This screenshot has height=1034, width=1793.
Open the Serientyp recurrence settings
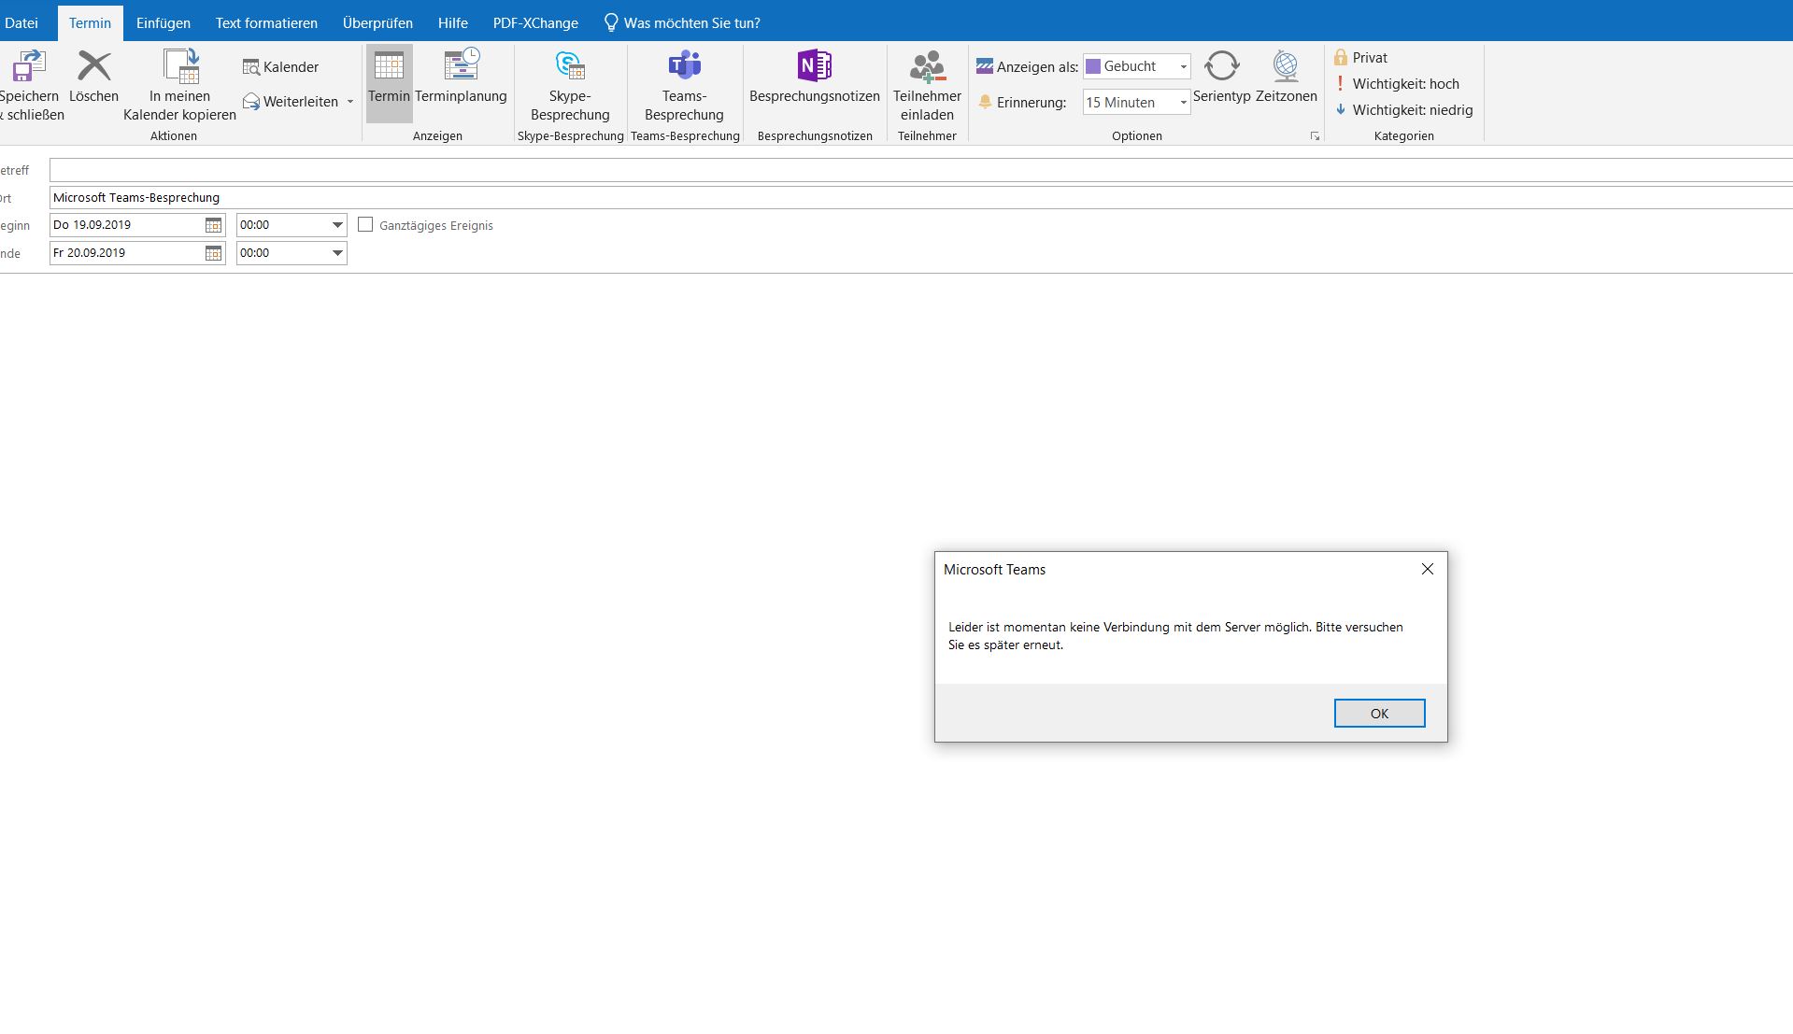coord(1221,77)
